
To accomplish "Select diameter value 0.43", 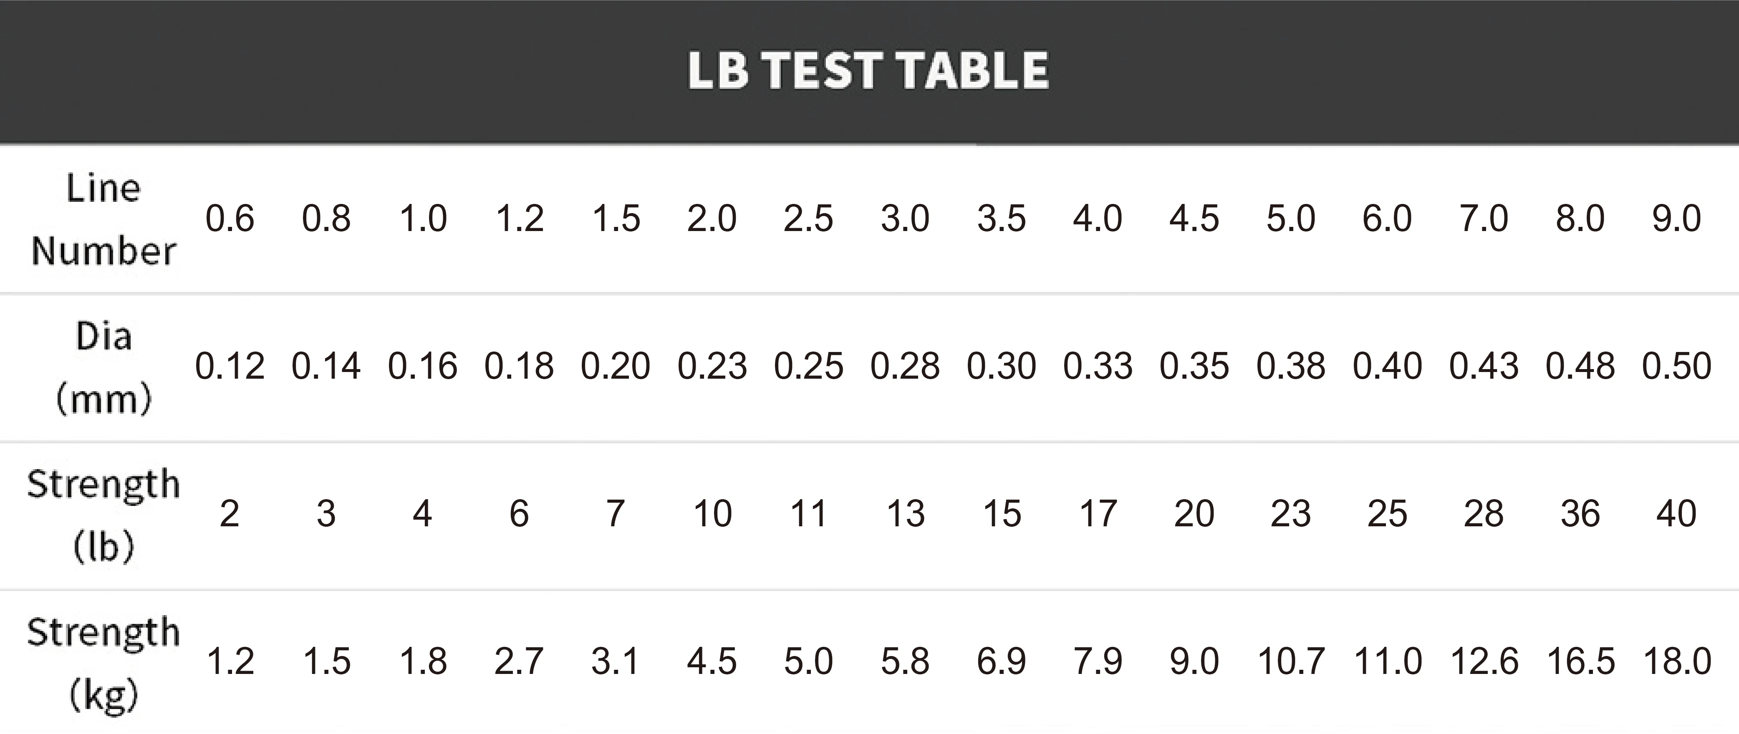I will 1484,366.
